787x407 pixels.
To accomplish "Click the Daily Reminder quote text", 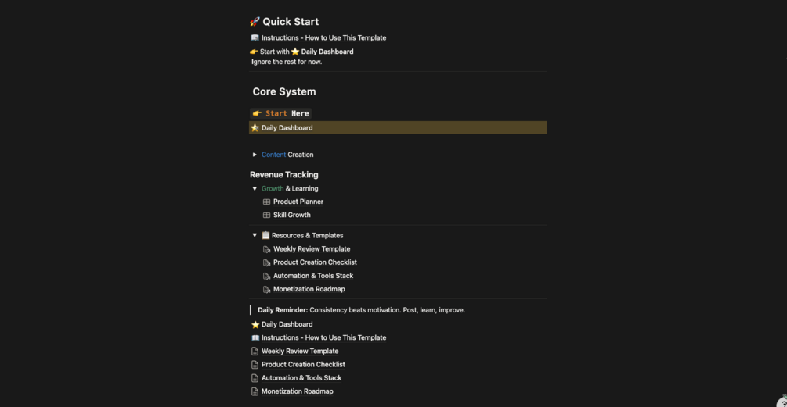I will click(x=361, y=310).
